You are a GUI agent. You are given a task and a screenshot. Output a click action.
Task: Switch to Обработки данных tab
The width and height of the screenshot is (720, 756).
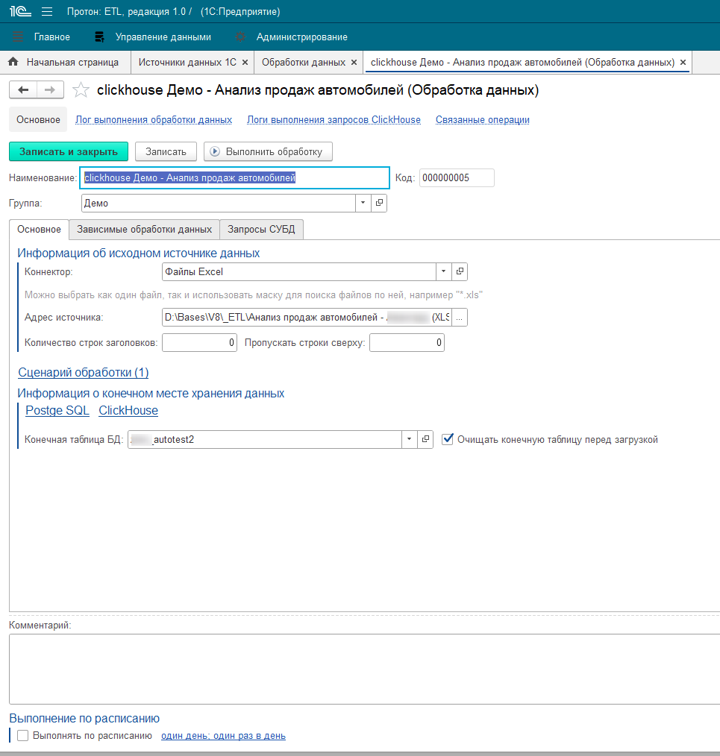point(304,62)
